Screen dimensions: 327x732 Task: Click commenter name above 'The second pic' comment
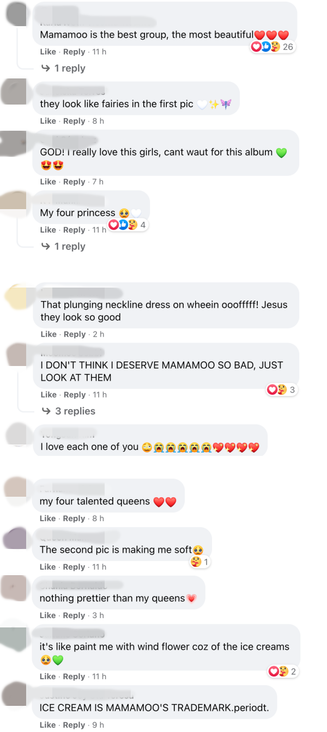point(63,538)
